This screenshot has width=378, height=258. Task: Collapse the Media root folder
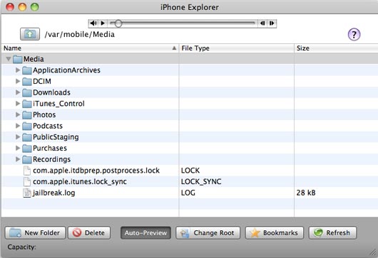click(9, 58)
